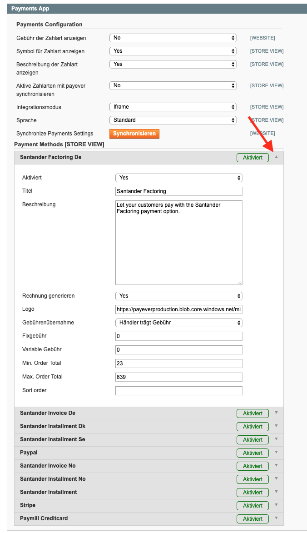Open the 'Rechnung generieren' dropdown
The width and height of the screenshot is (307, 533).
coord(179,296)
